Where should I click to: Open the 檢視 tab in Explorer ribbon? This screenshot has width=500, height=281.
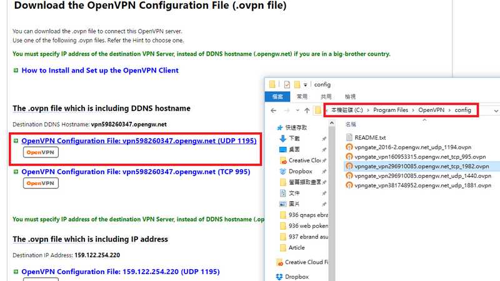(350, 97)
